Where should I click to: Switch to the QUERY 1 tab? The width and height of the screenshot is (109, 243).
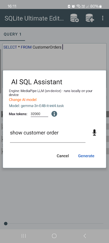pos(13,34)
